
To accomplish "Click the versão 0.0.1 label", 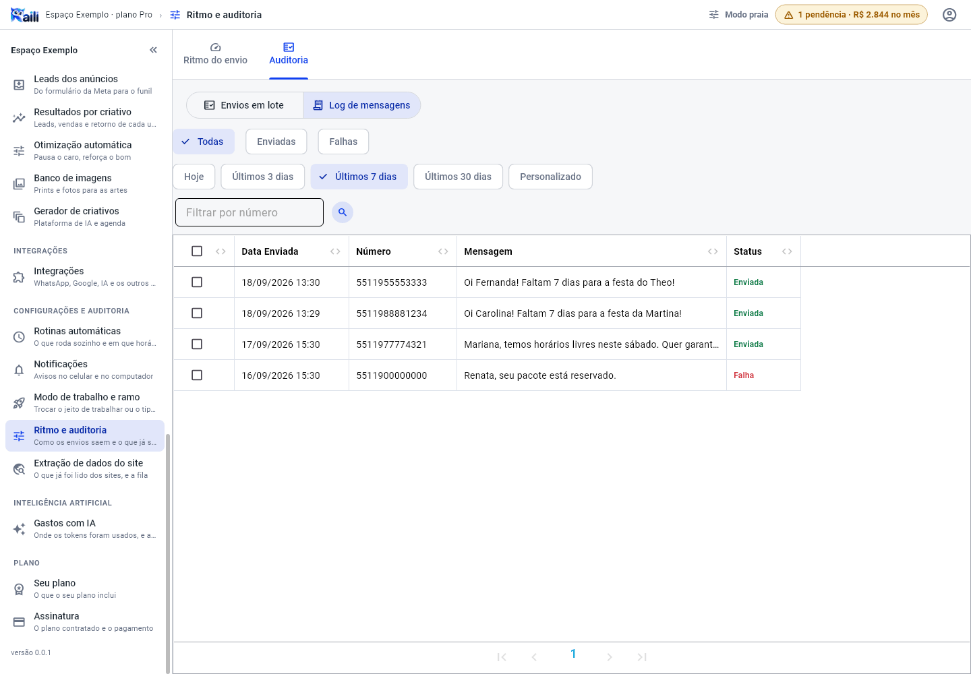I will coord(31,652).
